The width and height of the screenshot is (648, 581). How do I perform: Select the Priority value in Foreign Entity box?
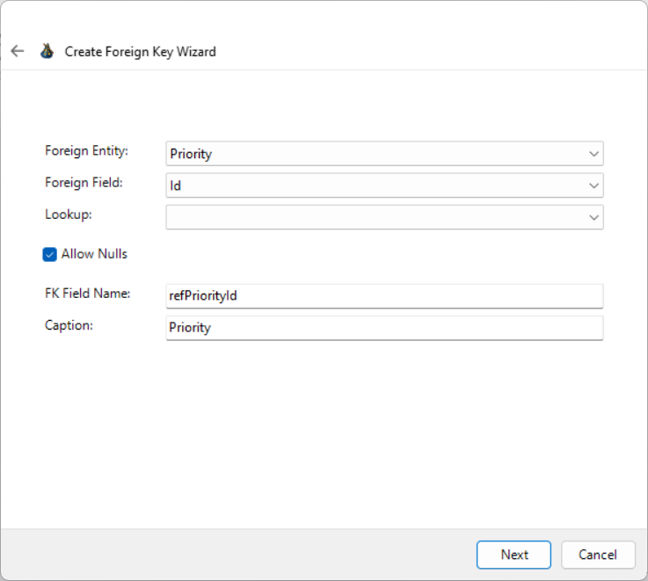coord(191,154)
